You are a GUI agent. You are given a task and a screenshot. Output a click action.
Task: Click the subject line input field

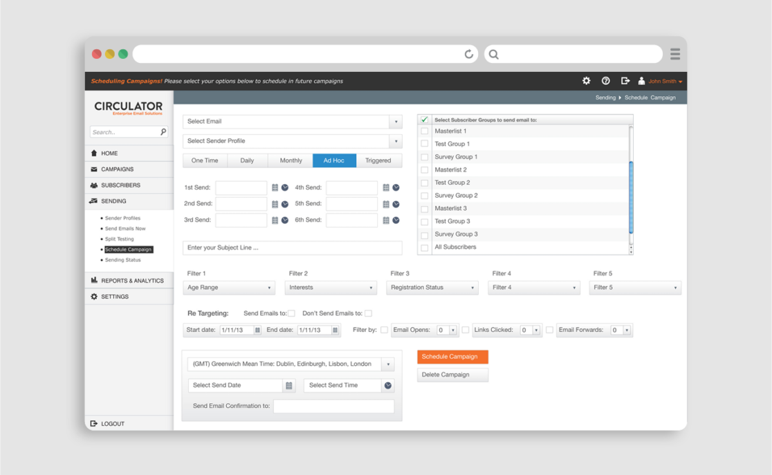click(x=292, y=248)
